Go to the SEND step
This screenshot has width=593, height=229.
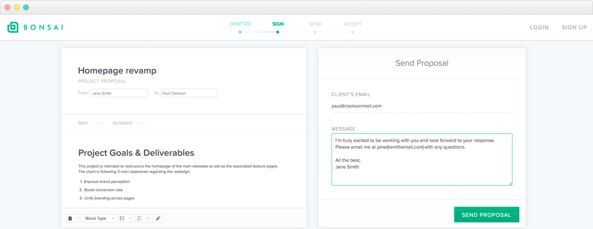316,24
